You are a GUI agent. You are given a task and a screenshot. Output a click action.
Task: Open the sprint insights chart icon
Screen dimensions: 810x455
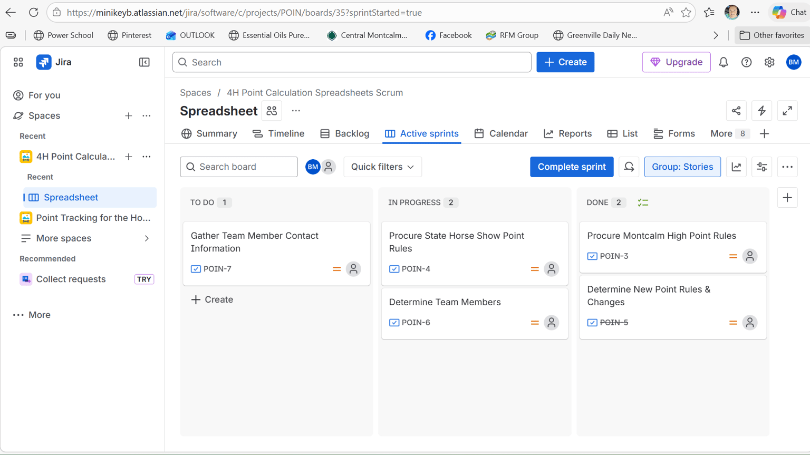tap(736, 167)
